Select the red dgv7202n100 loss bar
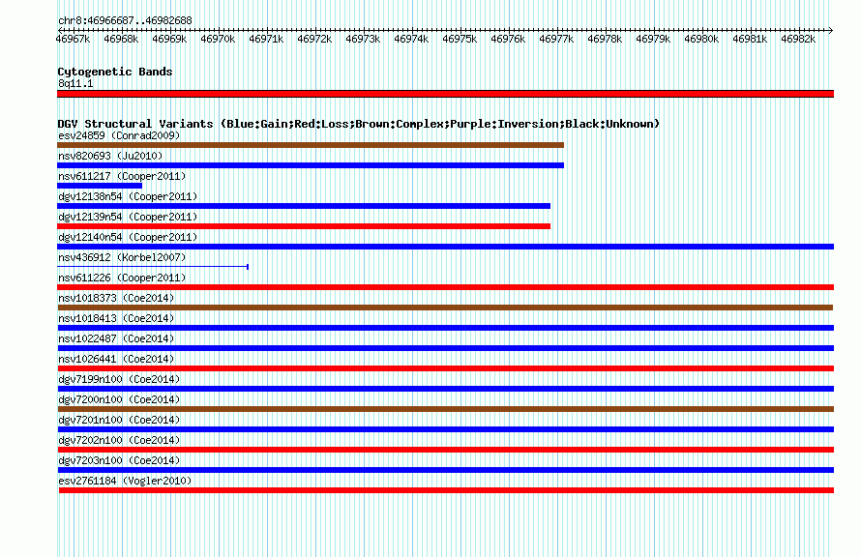 click(445, 450)
